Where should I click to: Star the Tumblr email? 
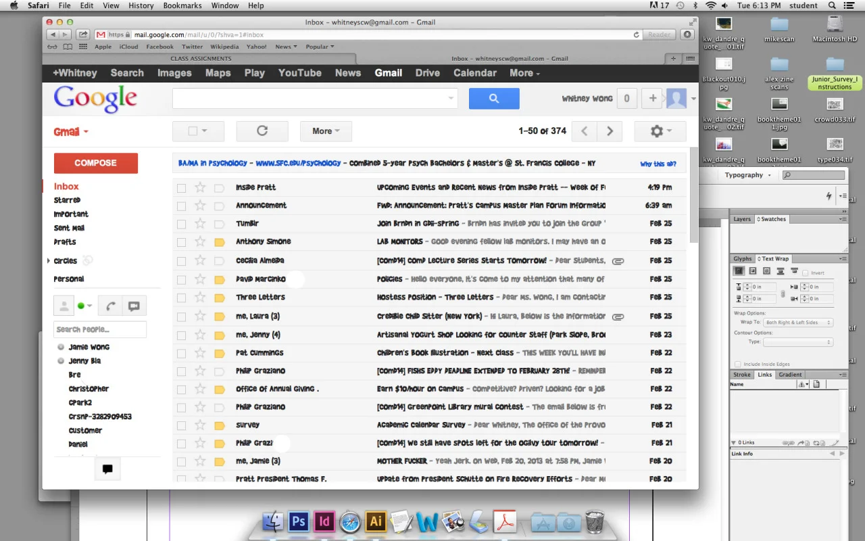point(200,223)
